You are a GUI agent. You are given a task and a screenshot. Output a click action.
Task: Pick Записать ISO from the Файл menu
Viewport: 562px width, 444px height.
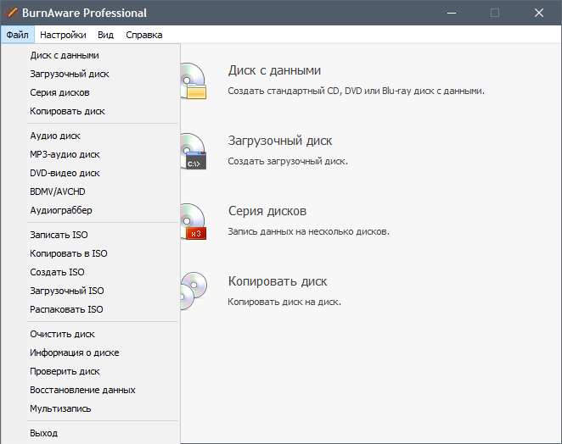pyautogui.click(x=59, y=235)
